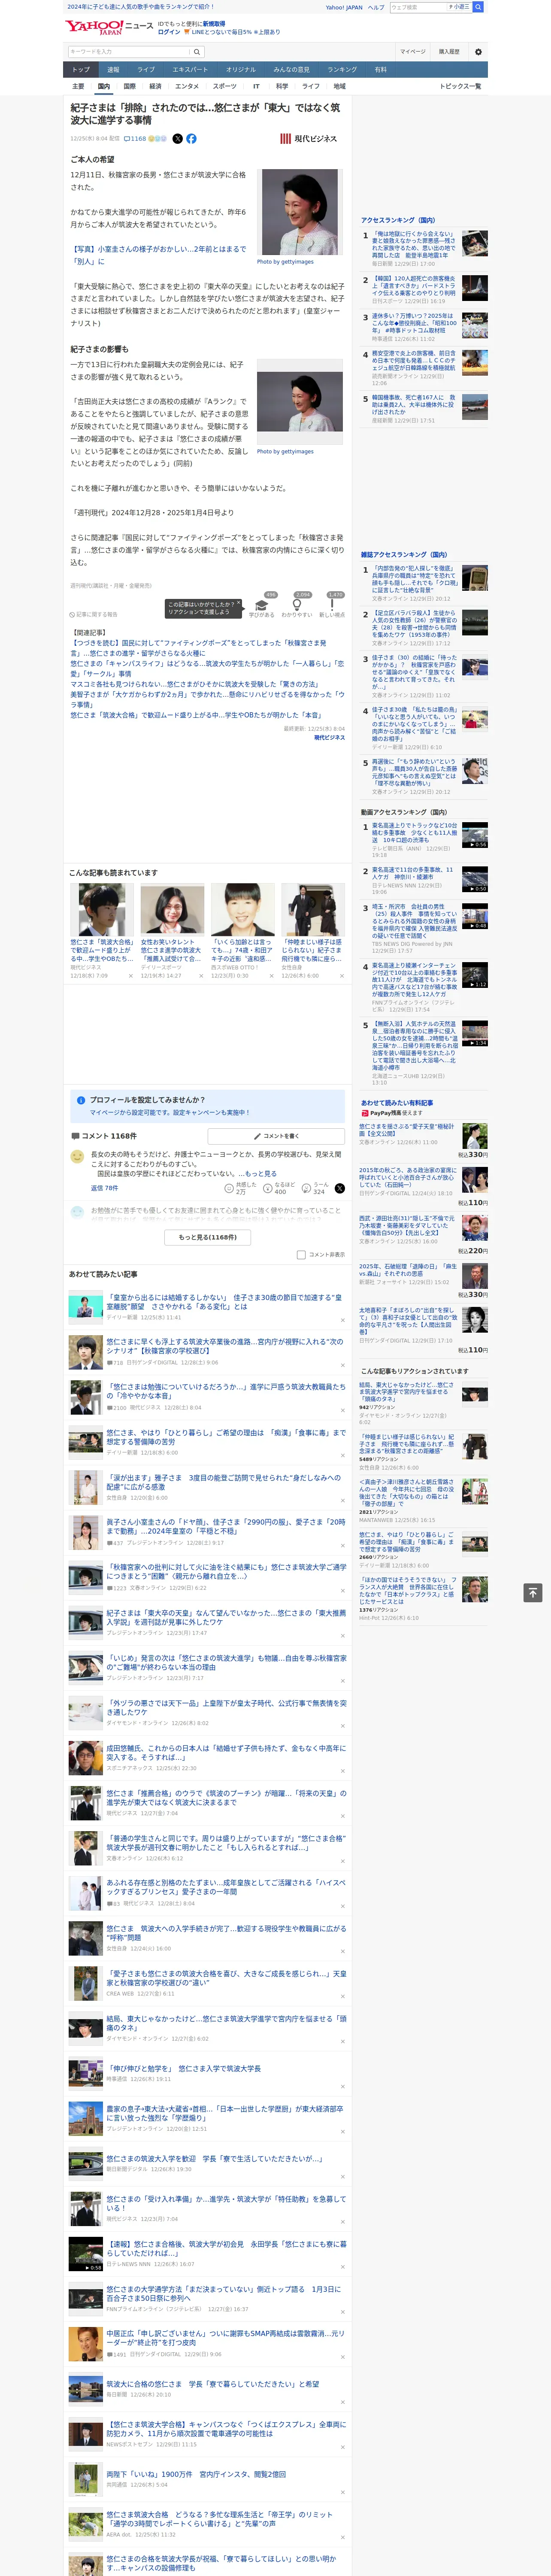Open the トピックス一覧 link
Viewport: 551px width, 2576px height.
tap(461, 86)
